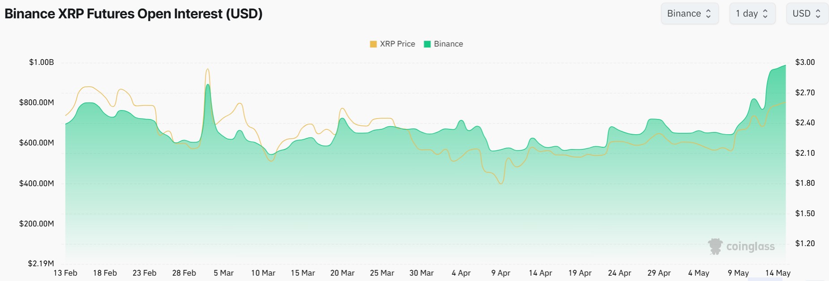Click the April XRP price line low point
The width and height of the screenshot is (829, 281).
pyautogui.click(x=501, y=183)
